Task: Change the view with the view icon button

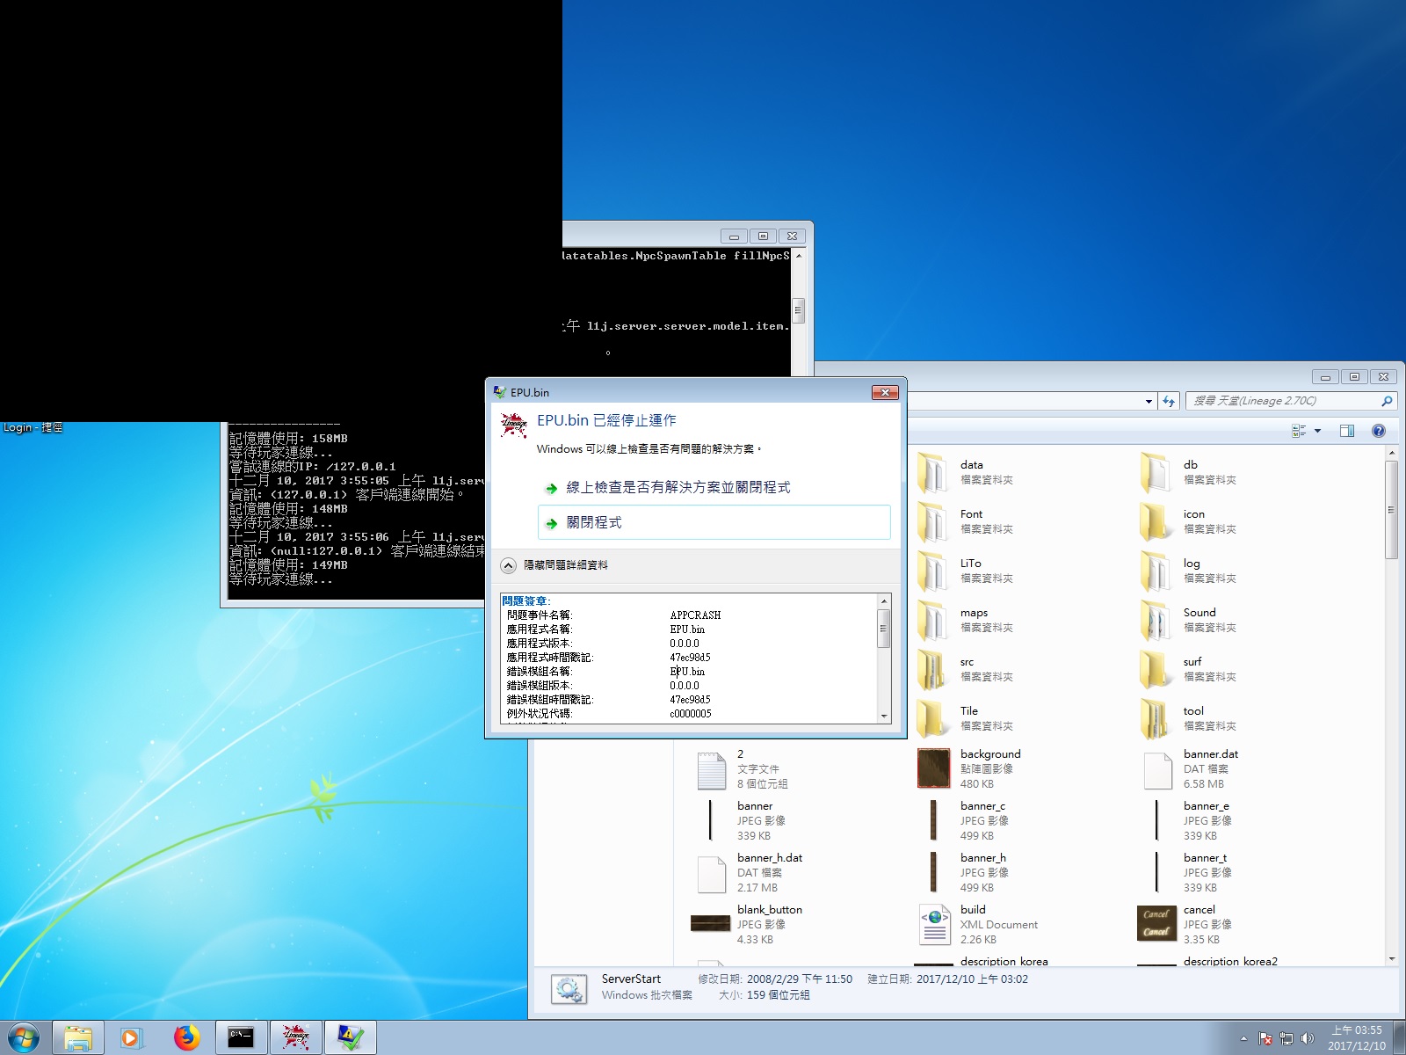Action: point(1299,431)
